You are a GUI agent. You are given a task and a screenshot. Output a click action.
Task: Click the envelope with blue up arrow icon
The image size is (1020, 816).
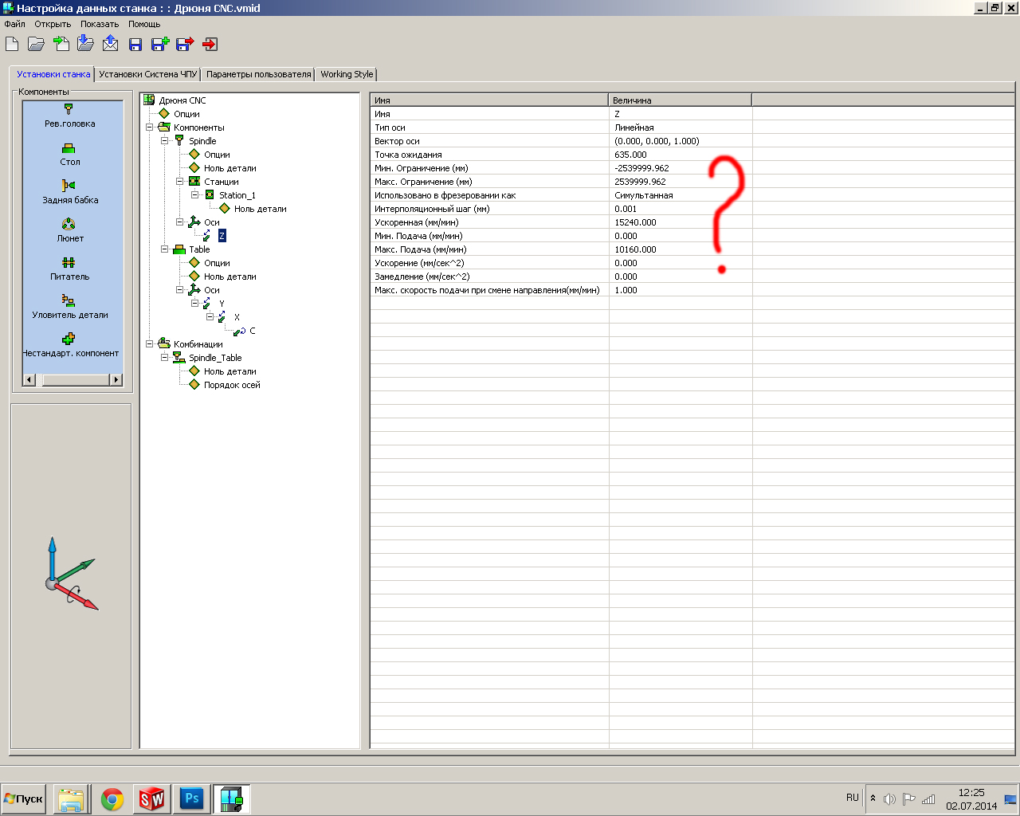pos(111,43)
